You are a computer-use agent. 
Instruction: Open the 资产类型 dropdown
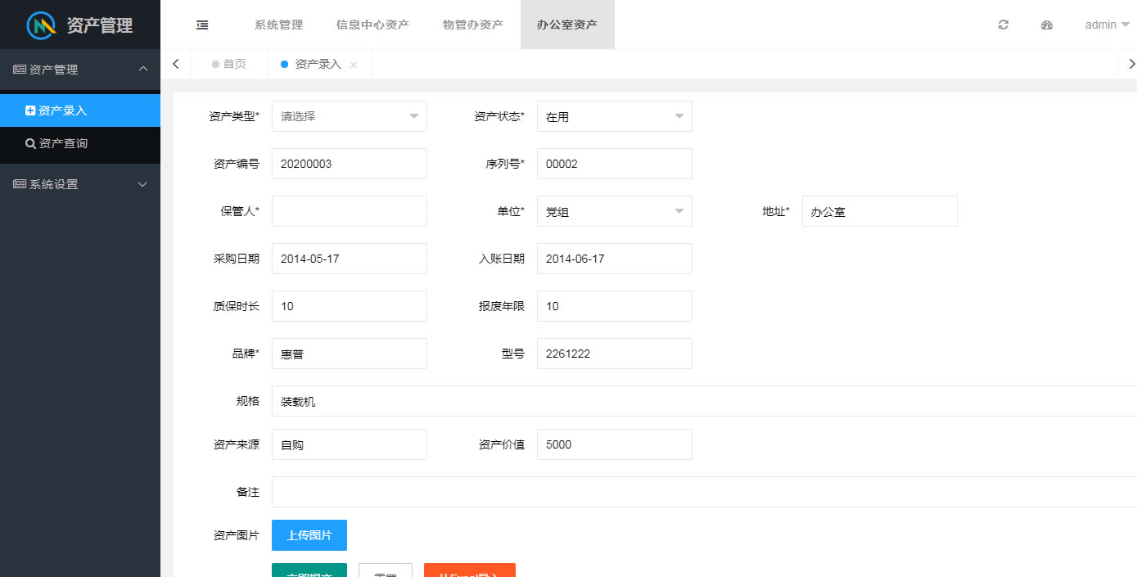pos(349,116)
